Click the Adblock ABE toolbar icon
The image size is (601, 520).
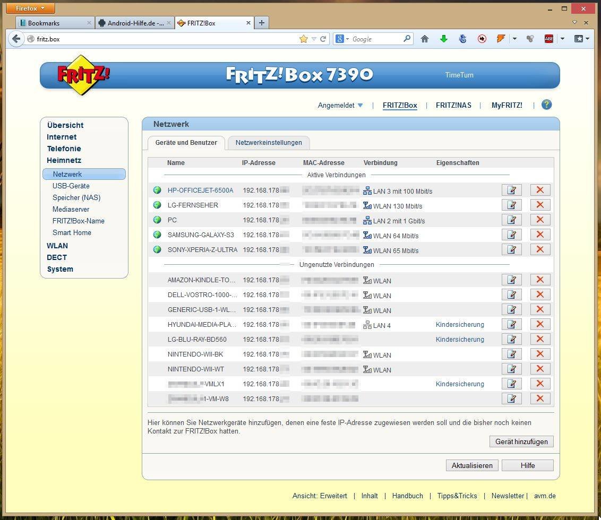(x=549, y=39)
